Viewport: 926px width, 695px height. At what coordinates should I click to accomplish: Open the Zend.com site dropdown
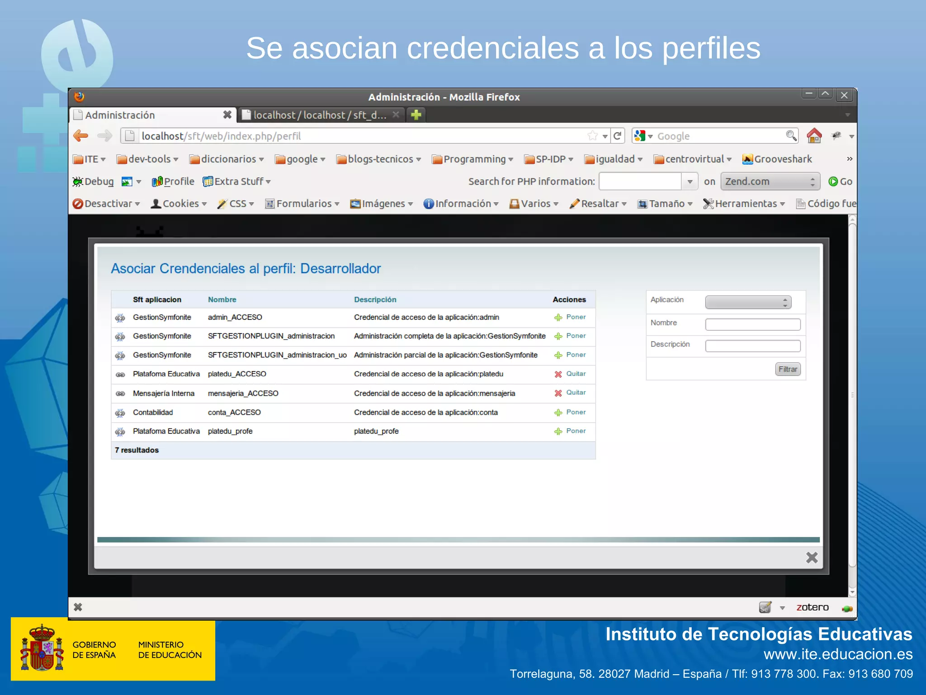click(770, 181)
